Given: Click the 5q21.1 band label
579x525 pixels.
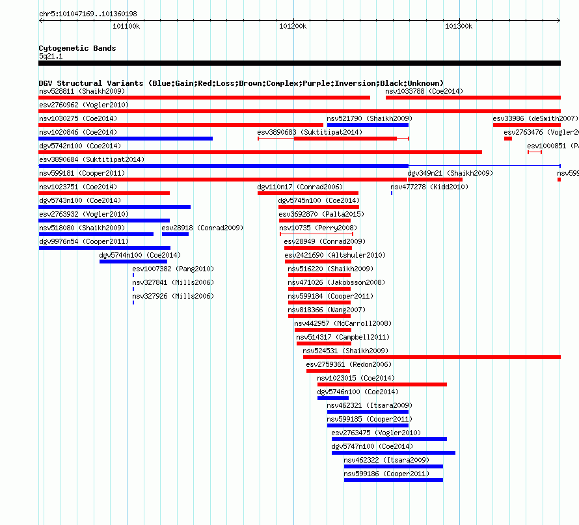Looking at the screenshot, I should point(51,56).
